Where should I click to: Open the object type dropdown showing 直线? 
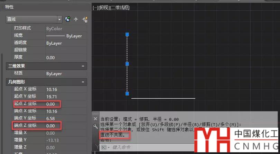(x=34, y=19)
